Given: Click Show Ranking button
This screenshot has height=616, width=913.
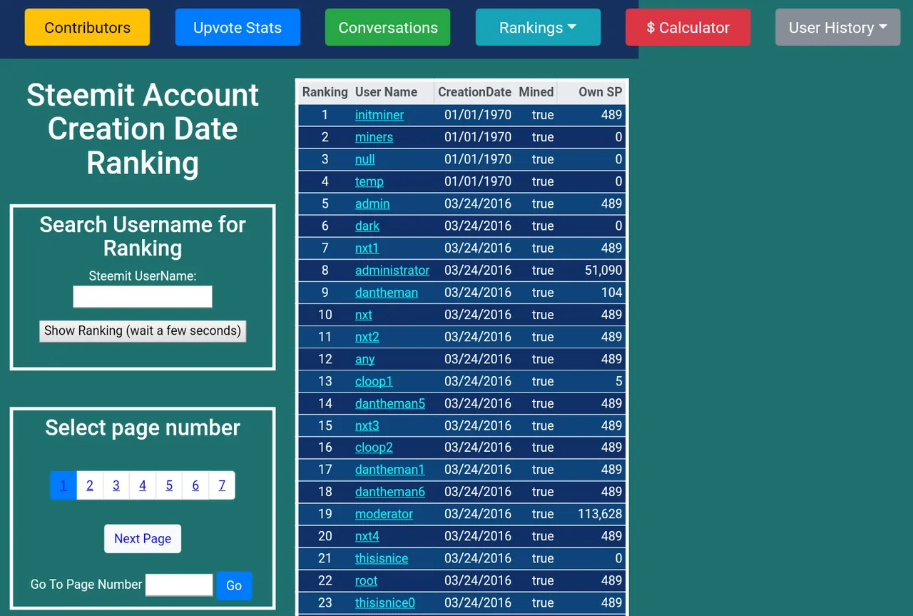Looking at the screenshot, I should pos(143,330).
